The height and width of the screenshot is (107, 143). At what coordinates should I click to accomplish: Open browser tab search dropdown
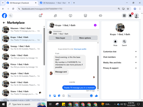tap(3, 3)
